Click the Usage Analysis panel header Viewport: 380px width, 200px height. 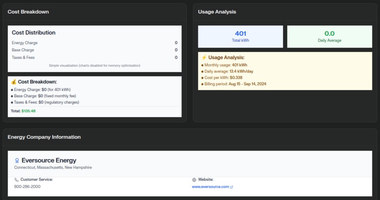(217, 12)
